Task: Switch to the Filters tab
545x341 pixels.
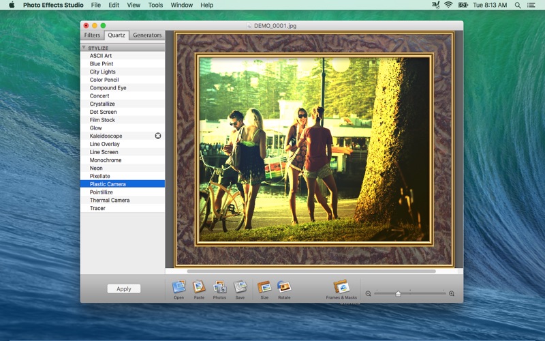Action: point(92,35)
